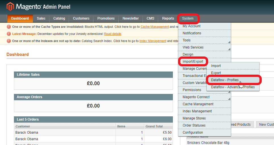Open the Promotions menu
Image resolution: width=274 pixels, height=145 pixels.
tap(106, 18)
